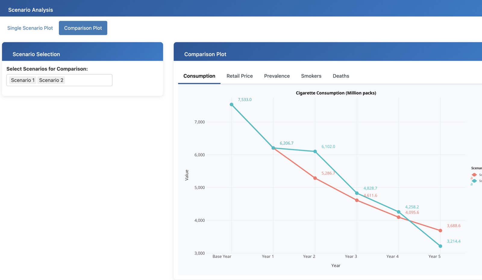This screenshot has height=280, width=482.
Task: Click the red Scenario 1 legend marker
Action: 474,175
